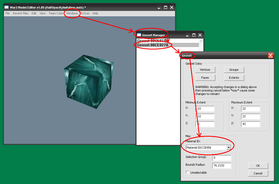Viewport: 279px width, 184px height.
Task: Open the Edit menu
Action: [34, 13]
